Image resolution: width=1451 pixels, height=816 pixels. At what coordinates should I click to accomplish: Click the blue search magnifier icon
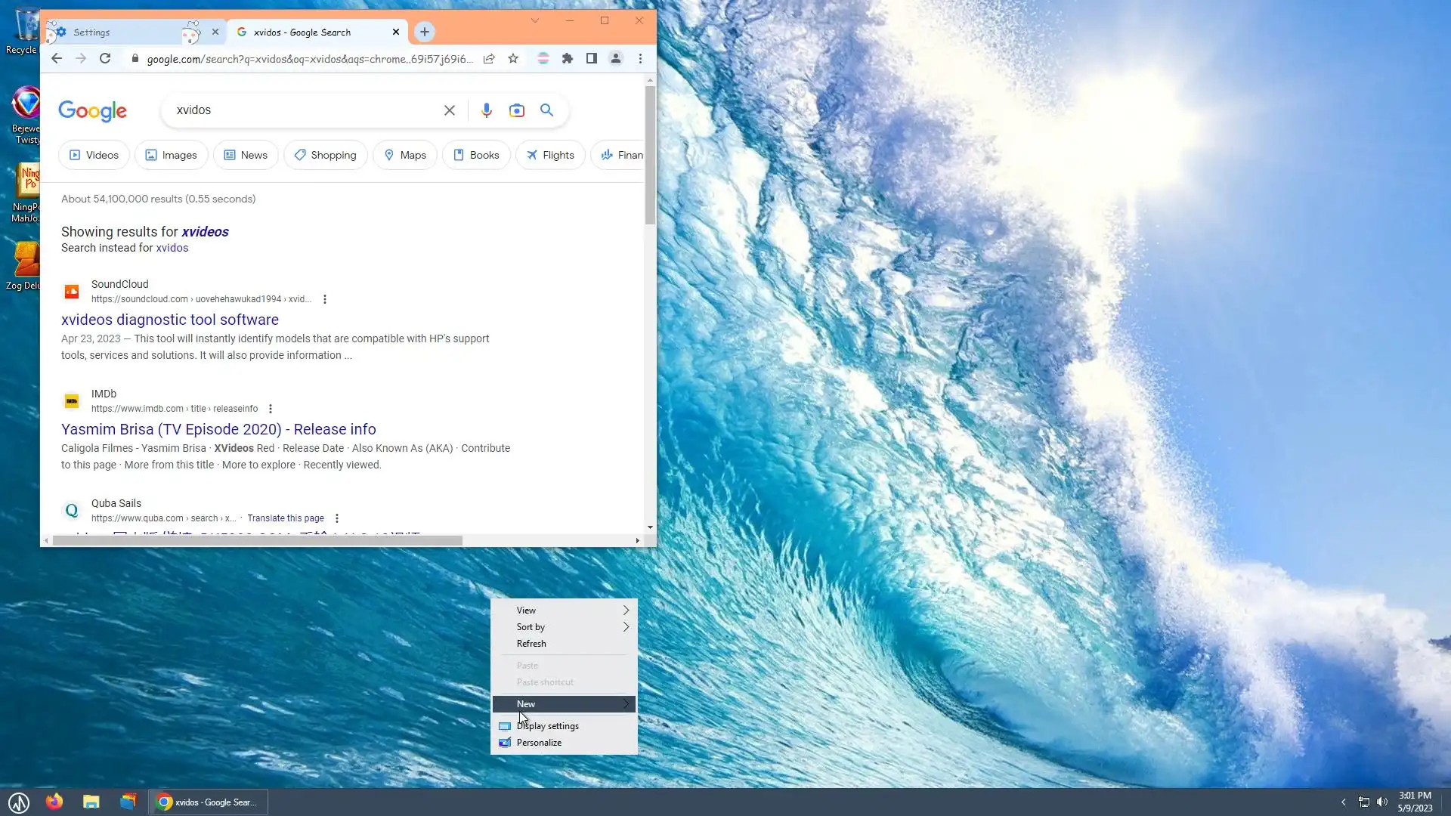(x=546, y=110)
